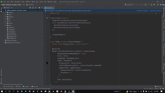
Task: Click the taskbar search icon
Action: click(x=6, y=91)
